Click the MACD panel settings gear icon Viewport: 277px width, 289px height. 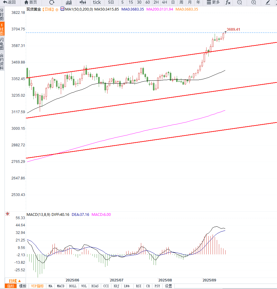pos(8,214)
